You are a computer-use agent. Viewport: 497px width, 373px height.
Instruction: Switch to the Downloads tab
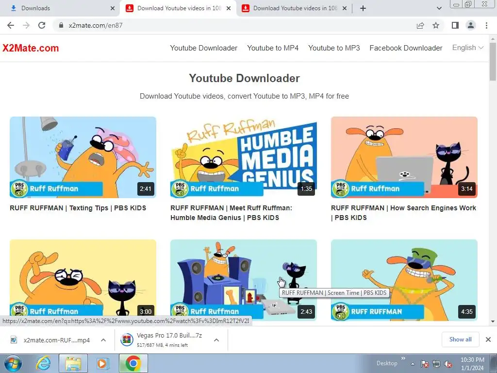tap(59, 8)
